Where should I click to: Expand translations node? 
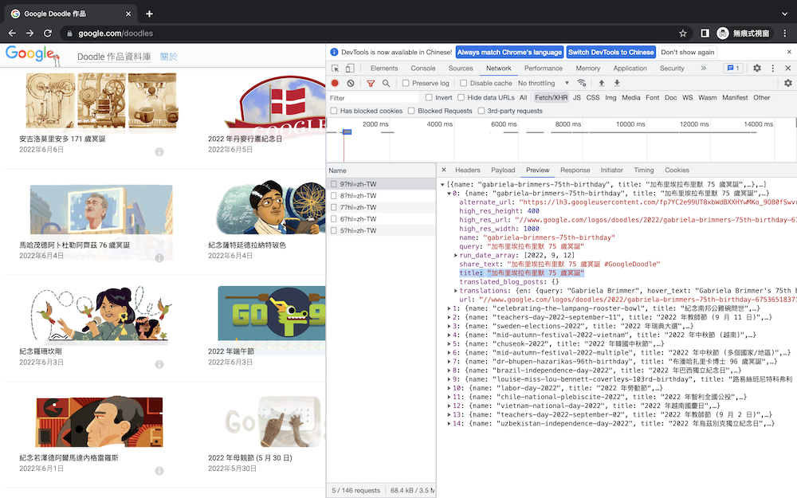point(455,291)
